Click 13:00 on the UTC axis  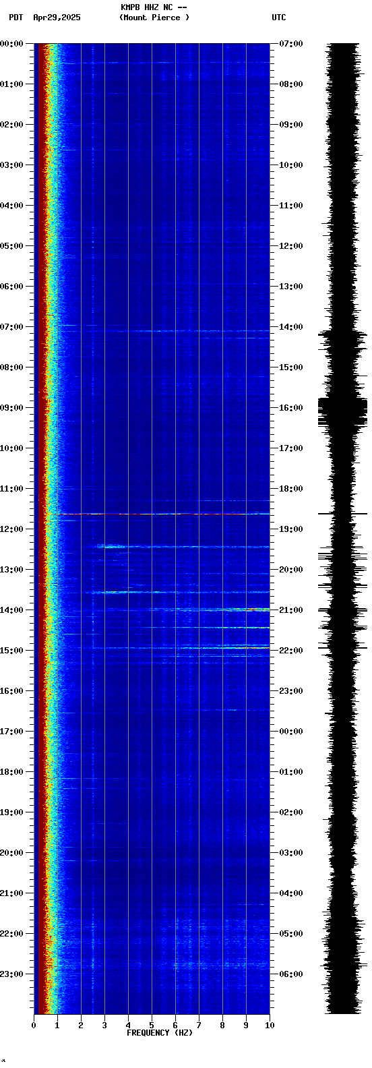(x=291, y=287)
